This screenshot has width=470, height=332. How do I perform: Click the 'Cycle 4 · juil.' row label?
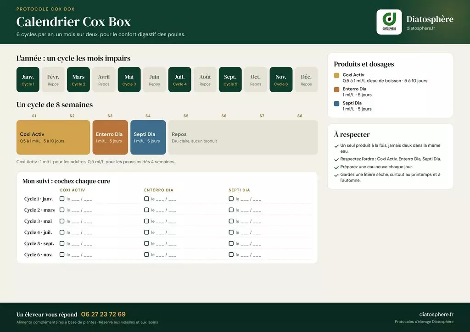(x=38, y=232)
